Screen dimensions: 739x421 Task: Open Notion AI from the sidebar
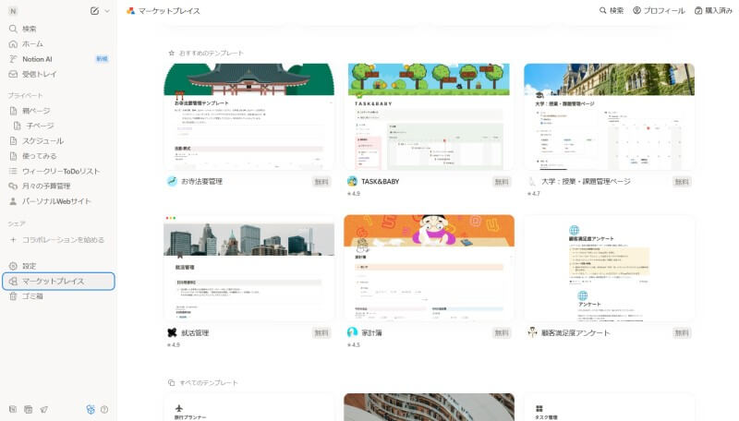point(37,58)
